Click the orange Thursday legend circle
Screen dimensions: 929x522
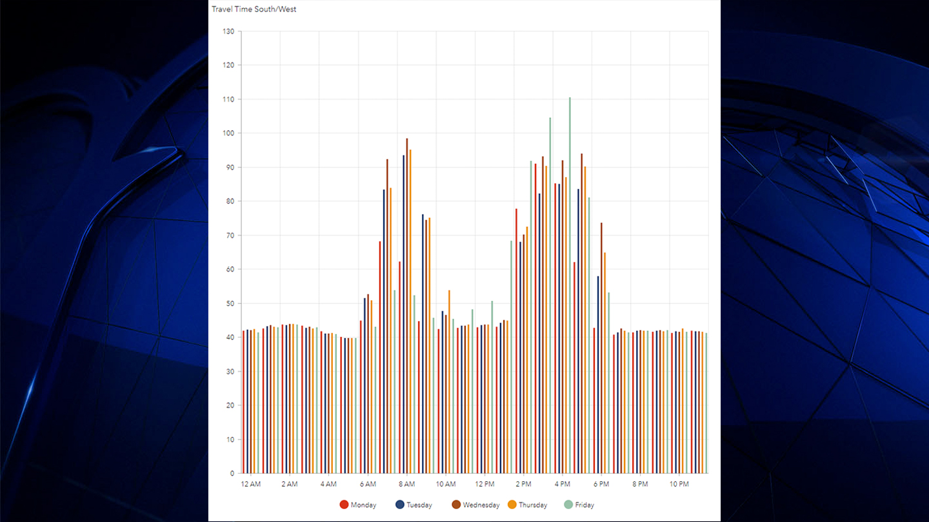point(512,505)
